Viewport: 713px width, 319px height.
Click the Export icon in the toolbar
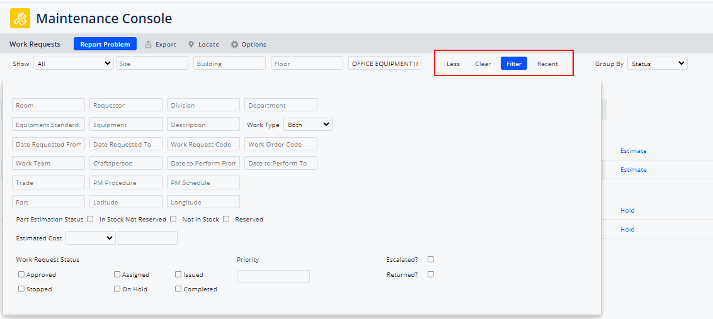click(149, 45)
